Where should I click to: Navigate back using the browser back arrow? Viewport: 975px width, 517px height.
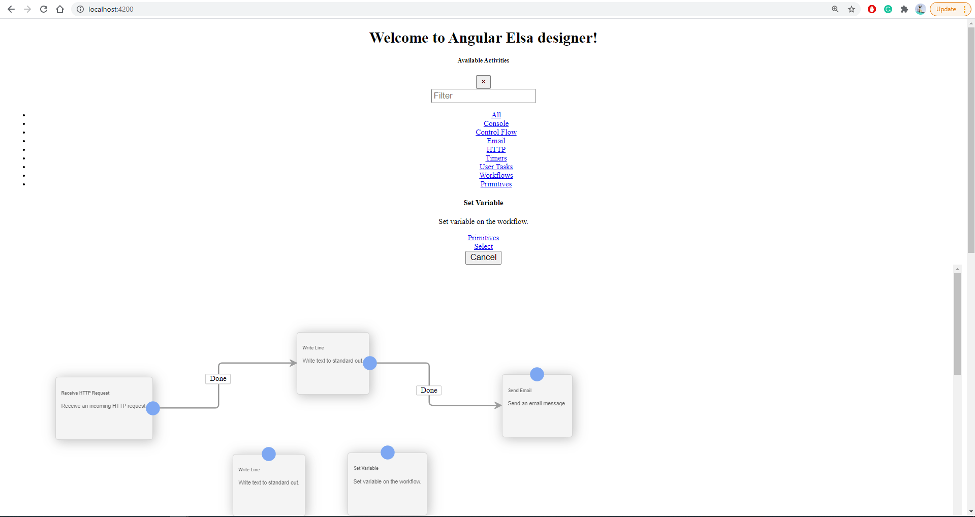click(x=11, y=9)
